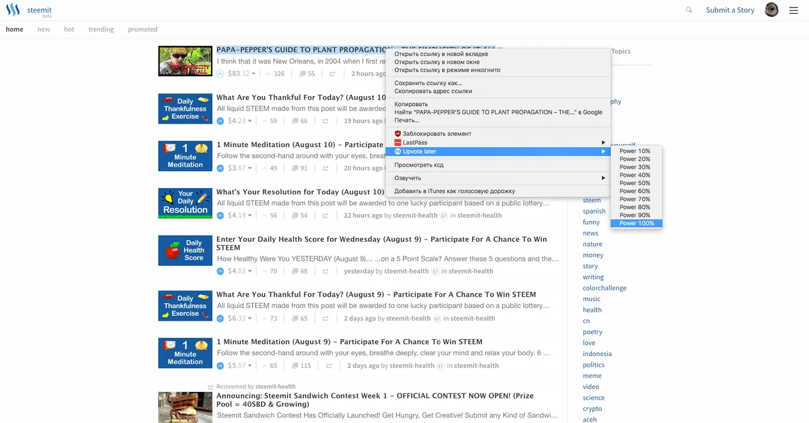
Task: Switch to the trending tab
Action: point(101,29)
